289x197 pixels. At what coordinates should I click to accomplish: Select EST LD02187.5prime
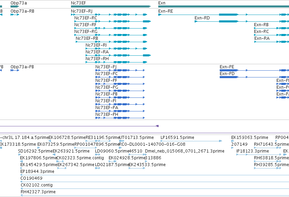tap(112, 165)
